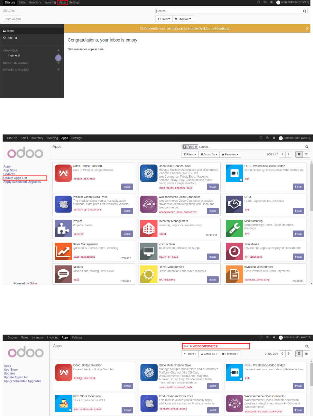Open Filters dropdown below the woocommerce search
This screenshot has height=416, width=313.
pyautogui.click(x=190, y=354)
